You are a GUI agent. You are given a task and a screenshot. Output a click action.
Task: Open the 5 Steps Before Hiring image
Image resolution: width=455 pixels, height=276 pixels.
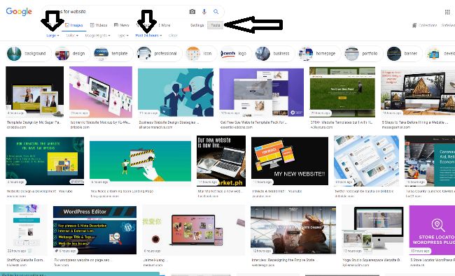[x=418, y=92]
